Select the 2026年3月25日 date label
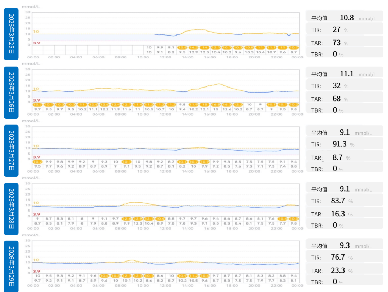 11,34
